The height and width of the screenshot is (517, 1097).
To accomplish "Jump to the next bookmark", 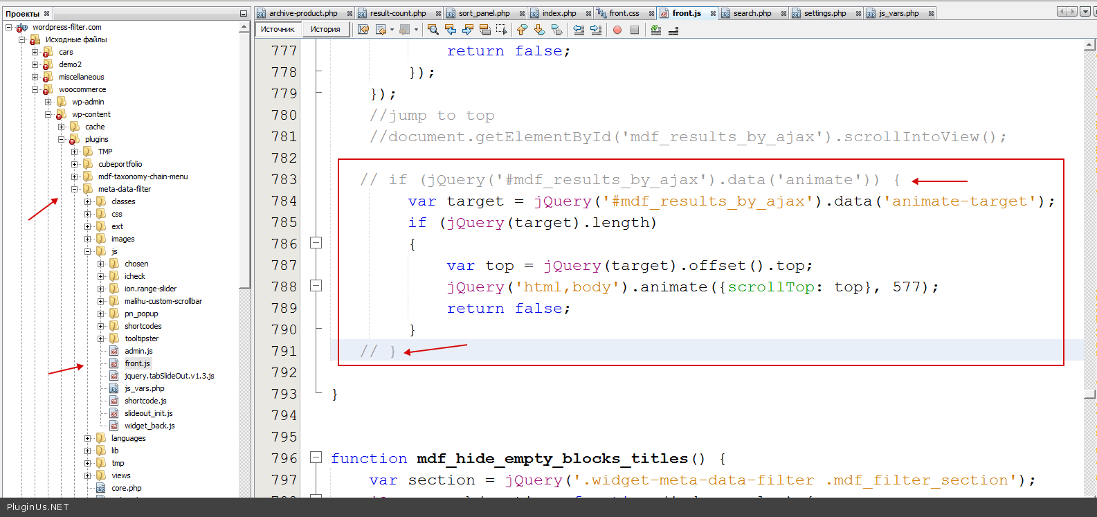I will [x=539, y=29].
